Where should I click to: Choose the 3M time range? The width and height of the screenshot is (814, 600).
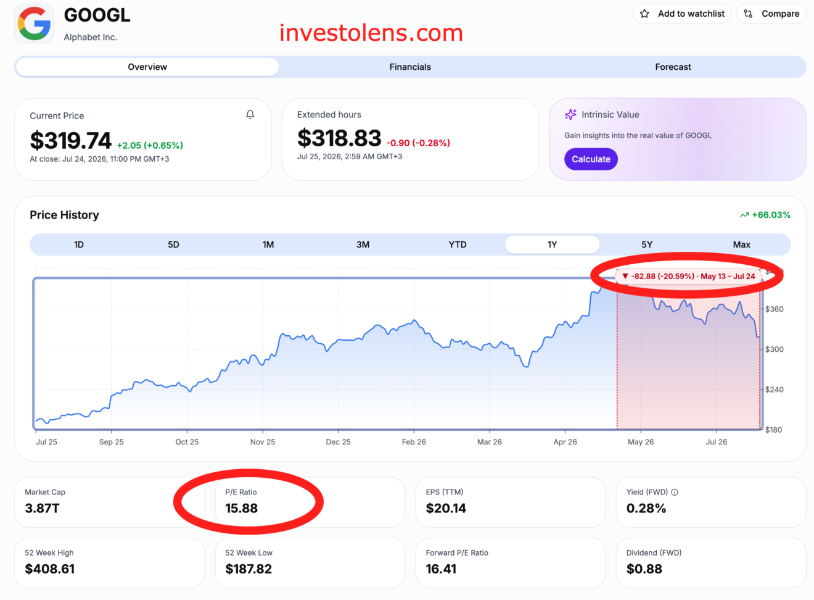point(363,244)
